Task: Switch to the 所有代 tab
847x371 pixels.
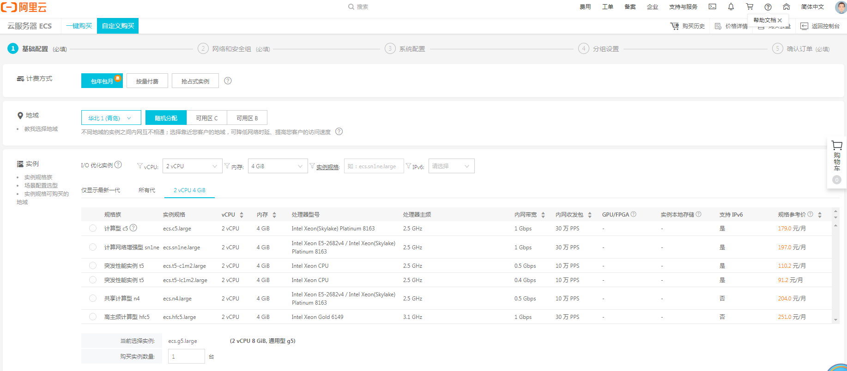Action: pyautogui.click(x=146, y=190)
